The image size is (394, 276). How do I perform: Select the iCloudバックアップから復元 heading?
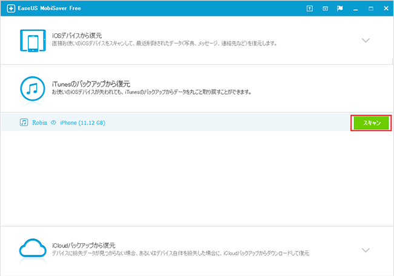[84, 245]
